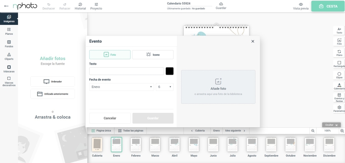
Task: Open the day number dropdown
Action: point(165,87)
